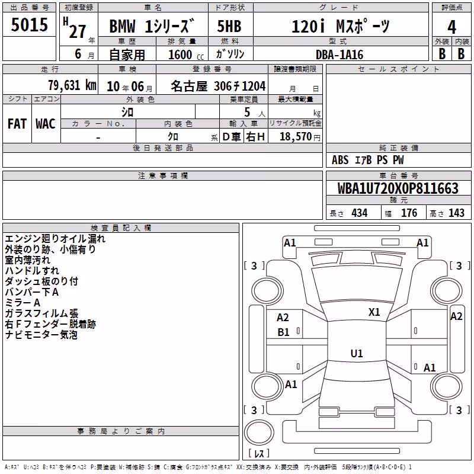The height and width of the screenshot is (474, 474).
Task: Select the 出品番号 header label
Action: (x=29, y=8)
